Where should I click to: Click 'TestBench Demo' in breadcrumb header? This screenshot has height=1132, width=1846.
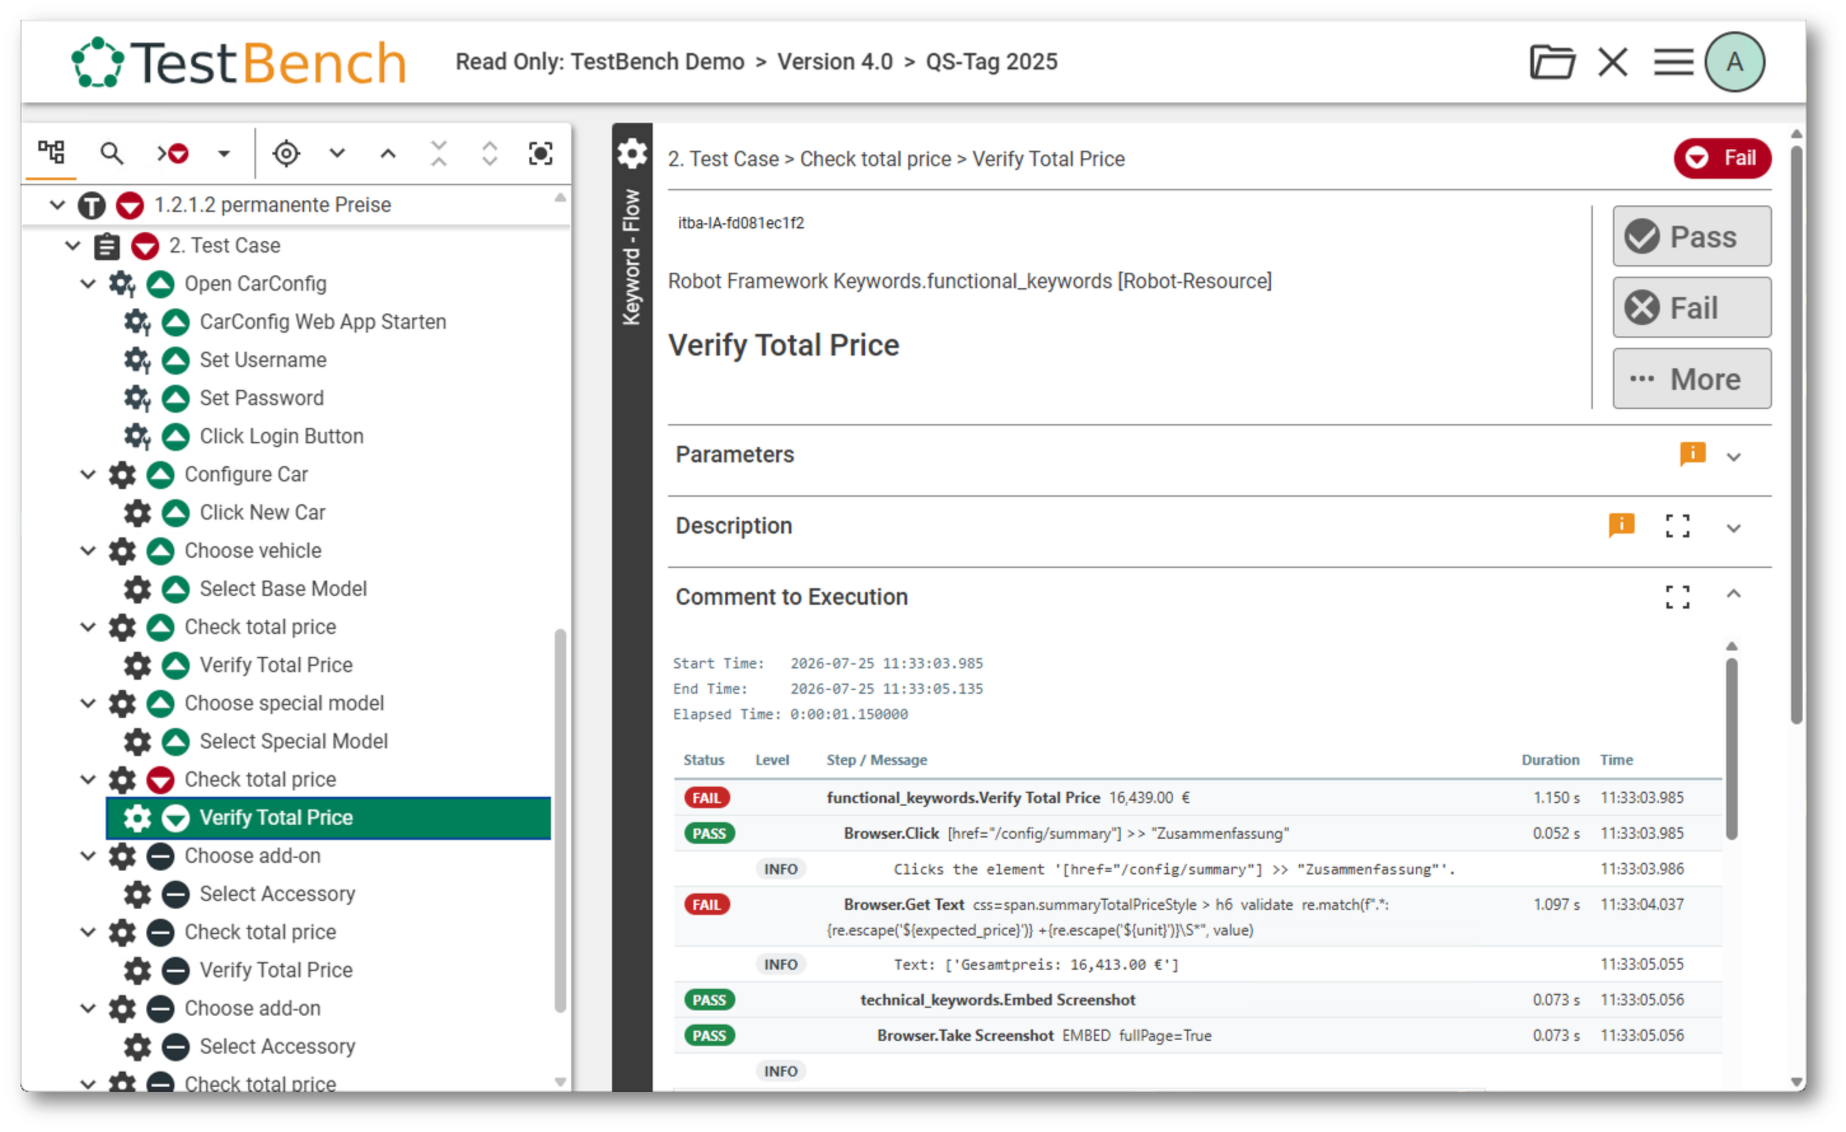tap(657, 62)
